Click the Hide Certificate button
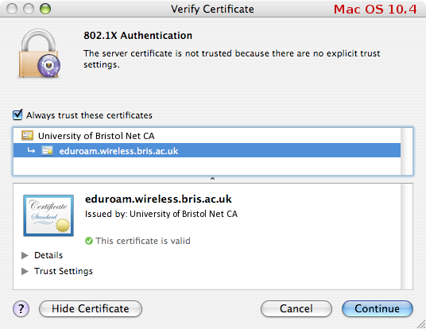Image resolution: width=426 pixels, height=329 pixels. 91,308
